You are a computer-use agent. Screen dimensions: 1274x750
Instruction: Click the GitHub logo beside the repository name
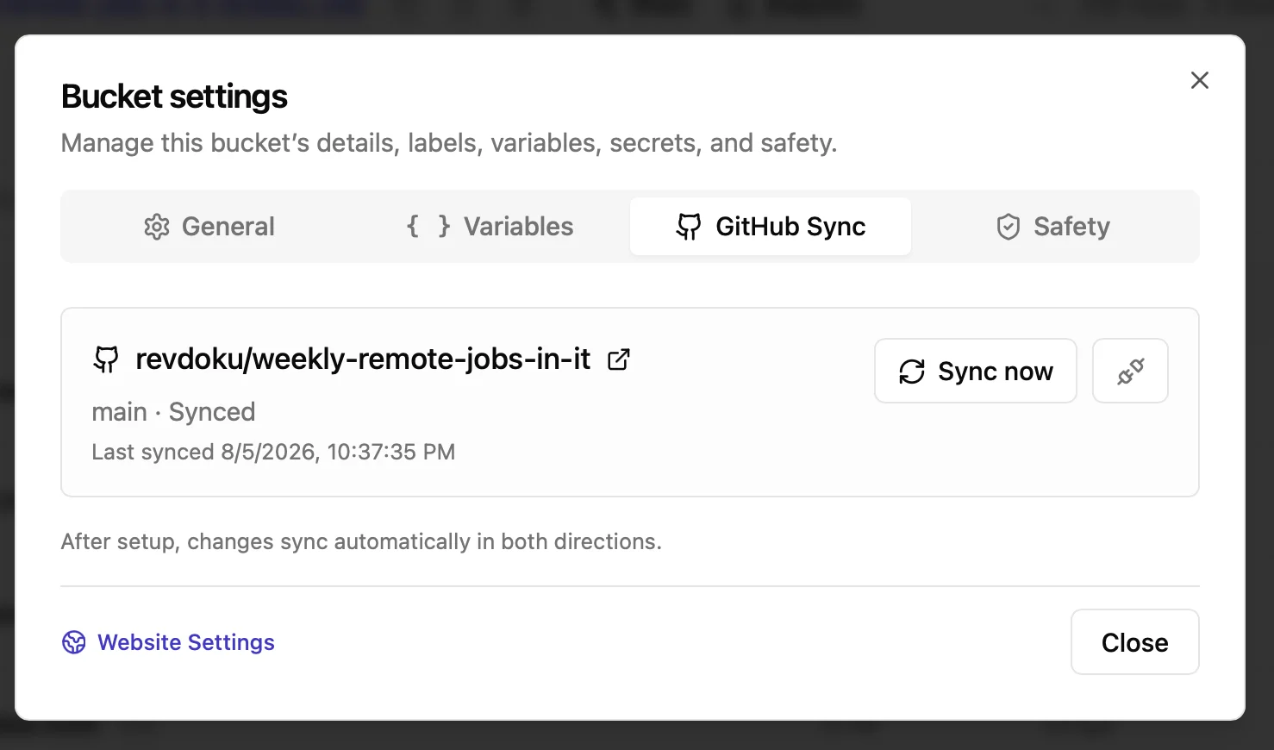coord(106,359)
